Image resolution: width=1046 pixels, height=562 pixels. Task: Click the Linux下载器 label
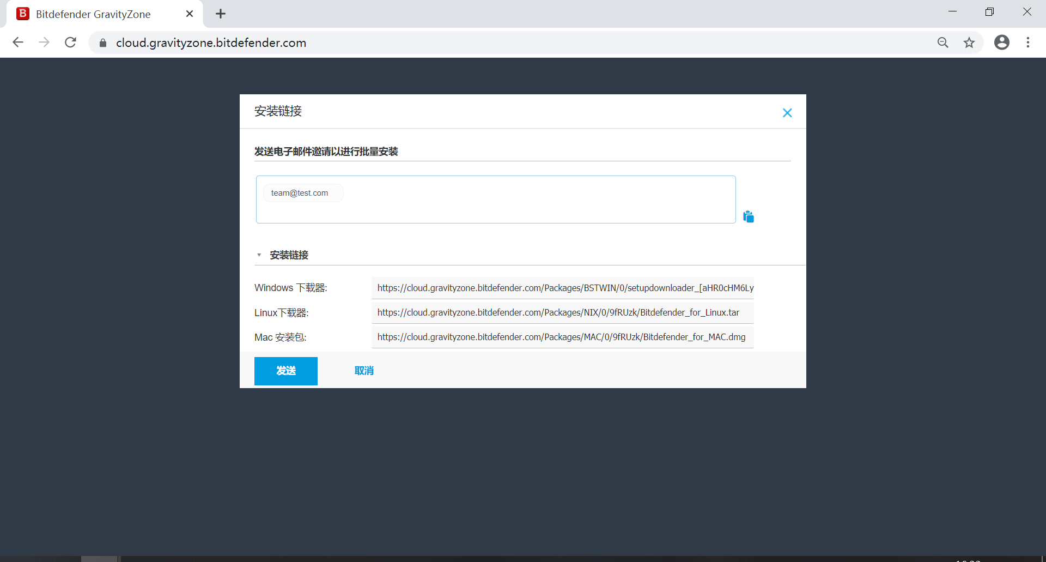click(282, 313)
